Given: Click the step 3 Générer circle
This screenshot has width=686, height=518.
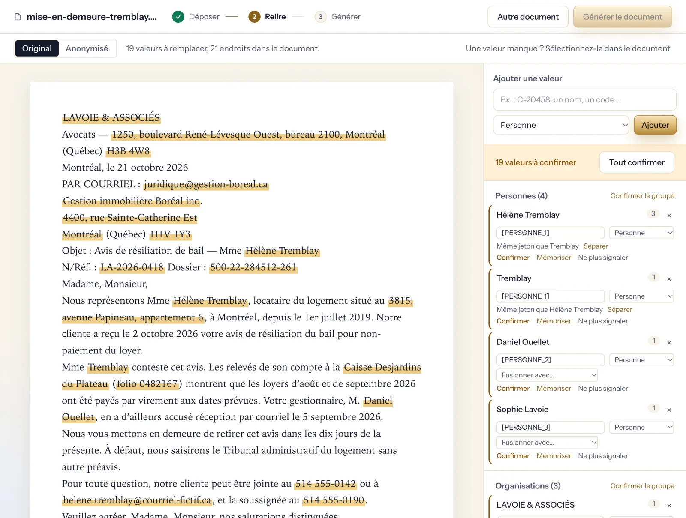Looking at the screenshot, I should (x=320, y=17).
